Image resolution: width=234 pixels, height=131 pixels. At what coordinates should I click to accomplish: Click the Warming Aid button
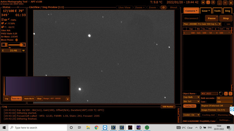[x=224, y=115]
